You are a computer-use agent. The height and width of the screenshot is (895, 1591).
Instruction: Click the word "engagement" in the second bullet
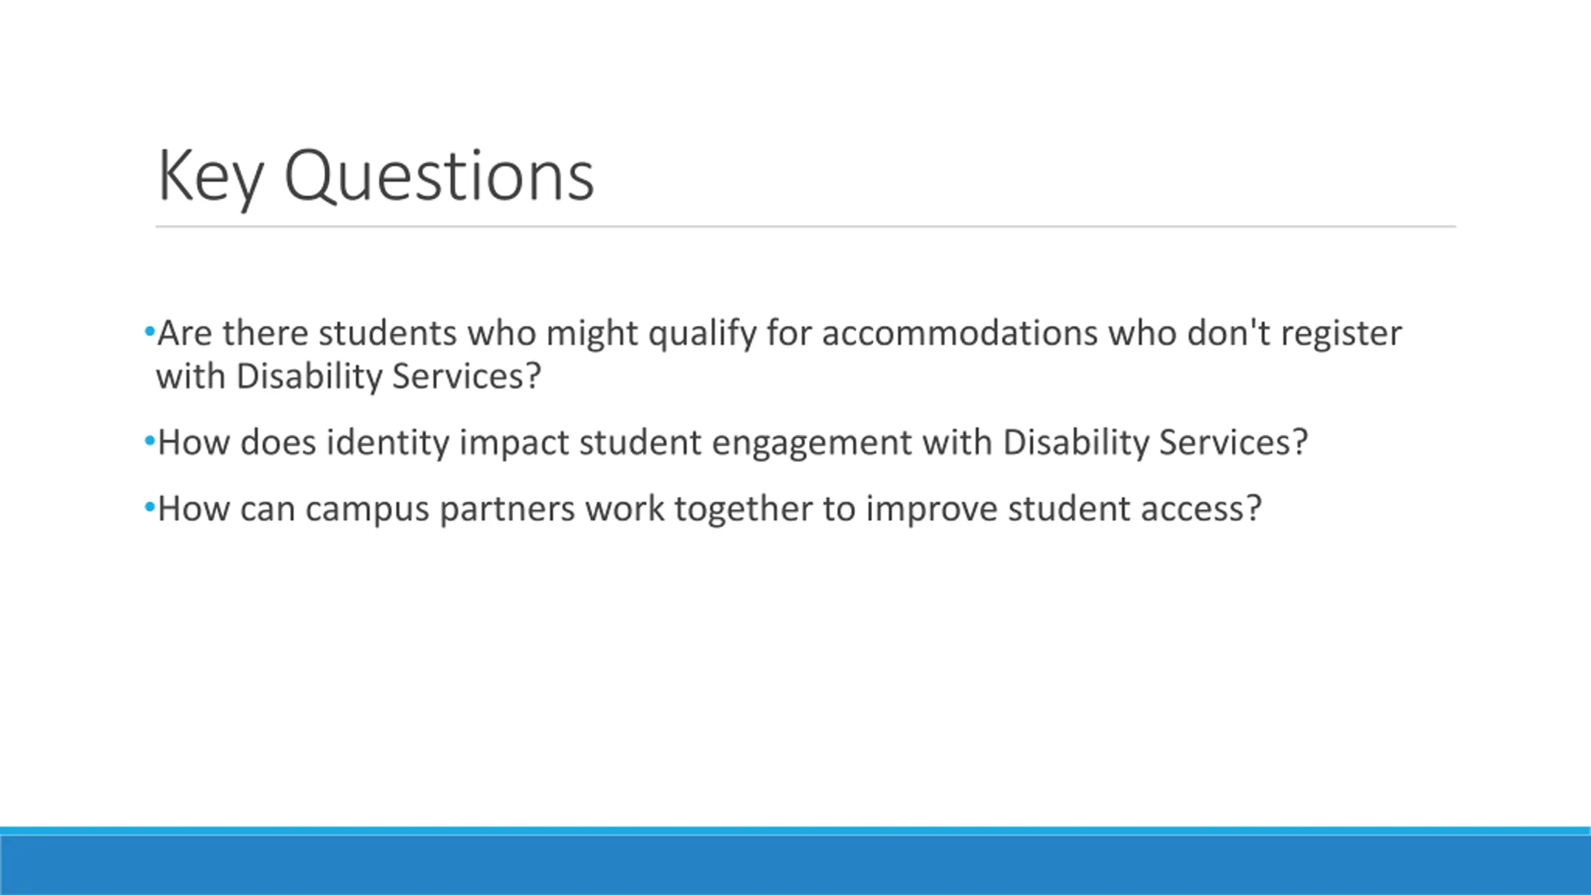[811, 443]
